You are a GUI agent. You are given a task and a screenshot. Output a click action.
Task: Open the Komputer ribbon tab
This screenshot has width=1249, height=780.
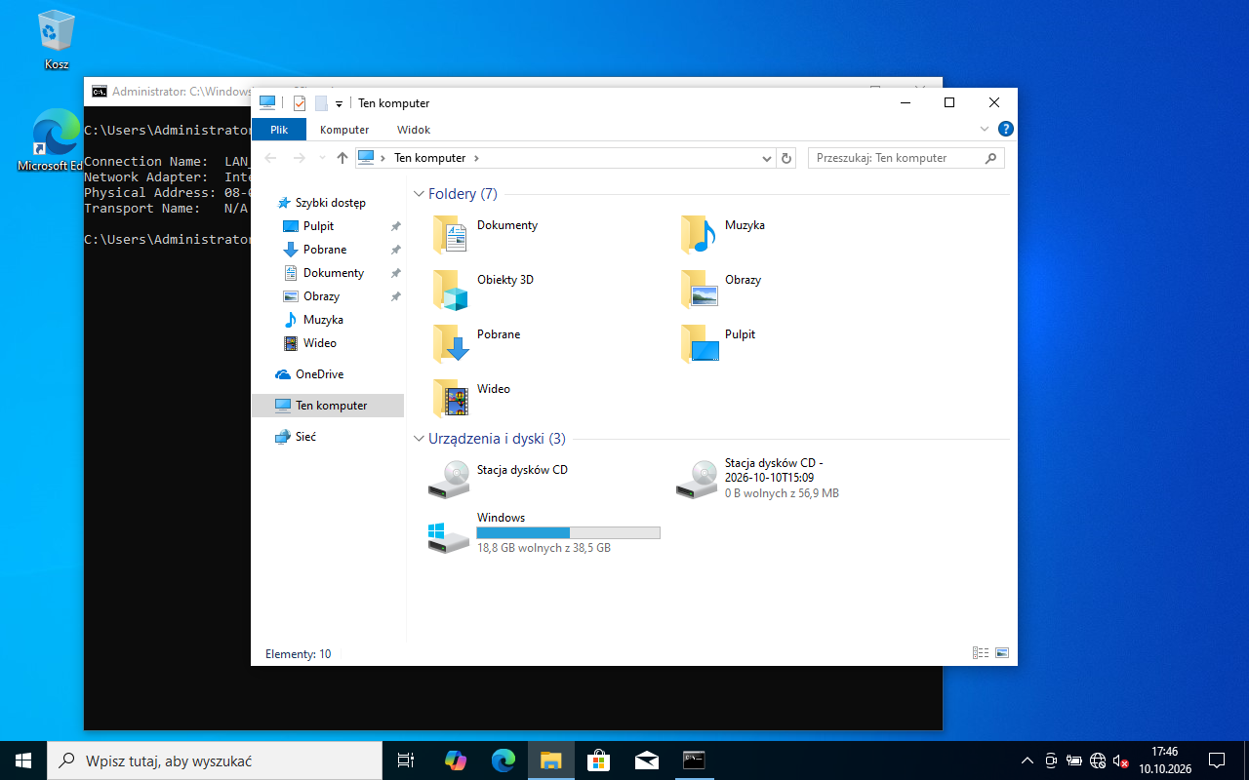(x=344, y=130)
